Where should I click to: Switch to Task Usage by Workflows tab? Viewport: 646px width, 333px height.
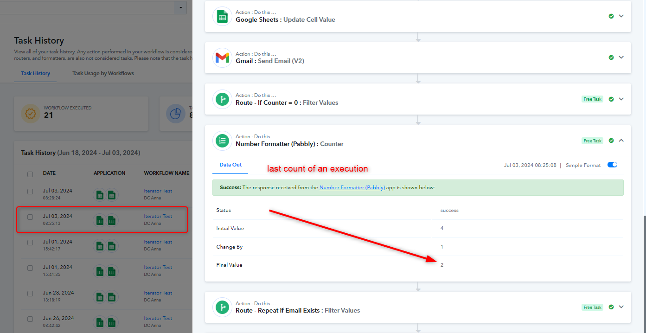coord(103,73)
